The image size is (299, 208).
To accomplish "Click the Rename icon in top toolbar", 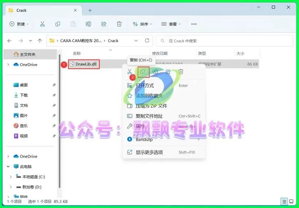I will pyautogui.click(x=88, y=24).
